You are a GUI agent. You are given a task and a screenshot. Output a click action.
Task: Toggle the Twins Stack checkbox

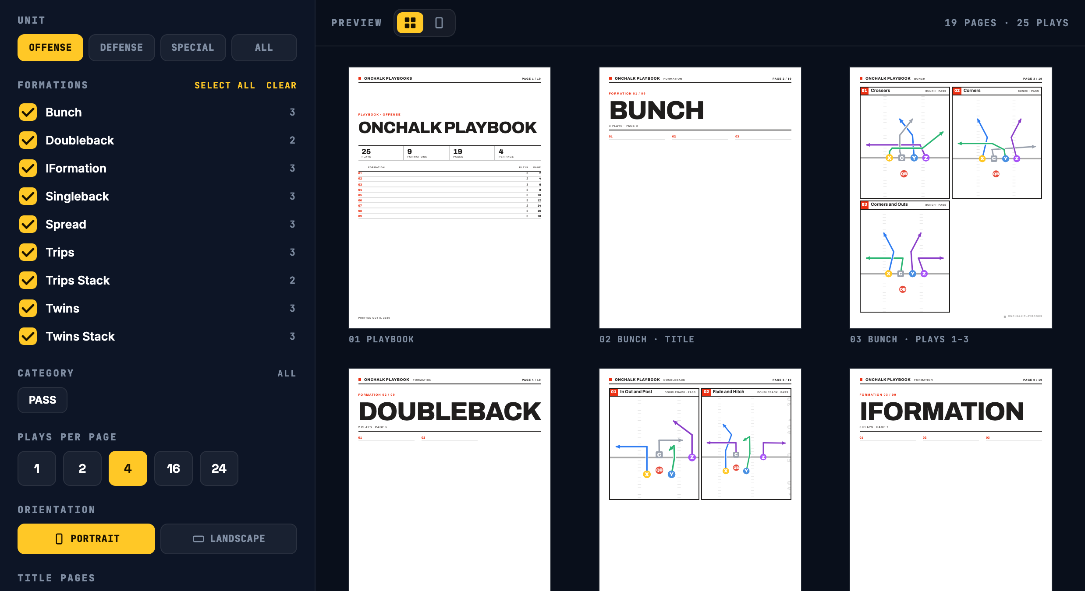(x=28, y=336)
